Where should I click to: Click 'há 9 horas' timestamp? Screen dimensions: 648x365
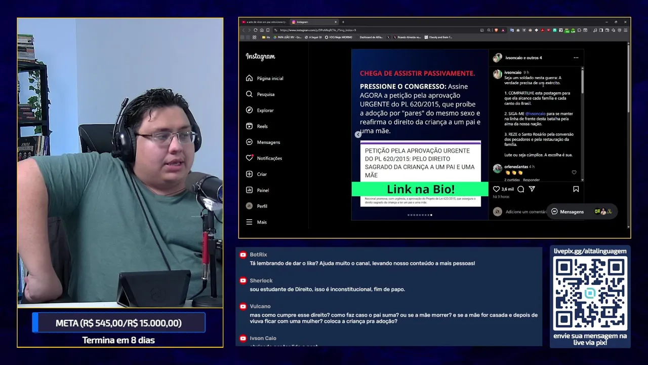tap(501, 197)
